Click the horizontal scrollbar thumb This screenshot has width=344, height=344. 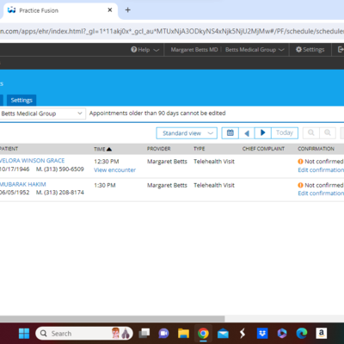click(113, 319)
